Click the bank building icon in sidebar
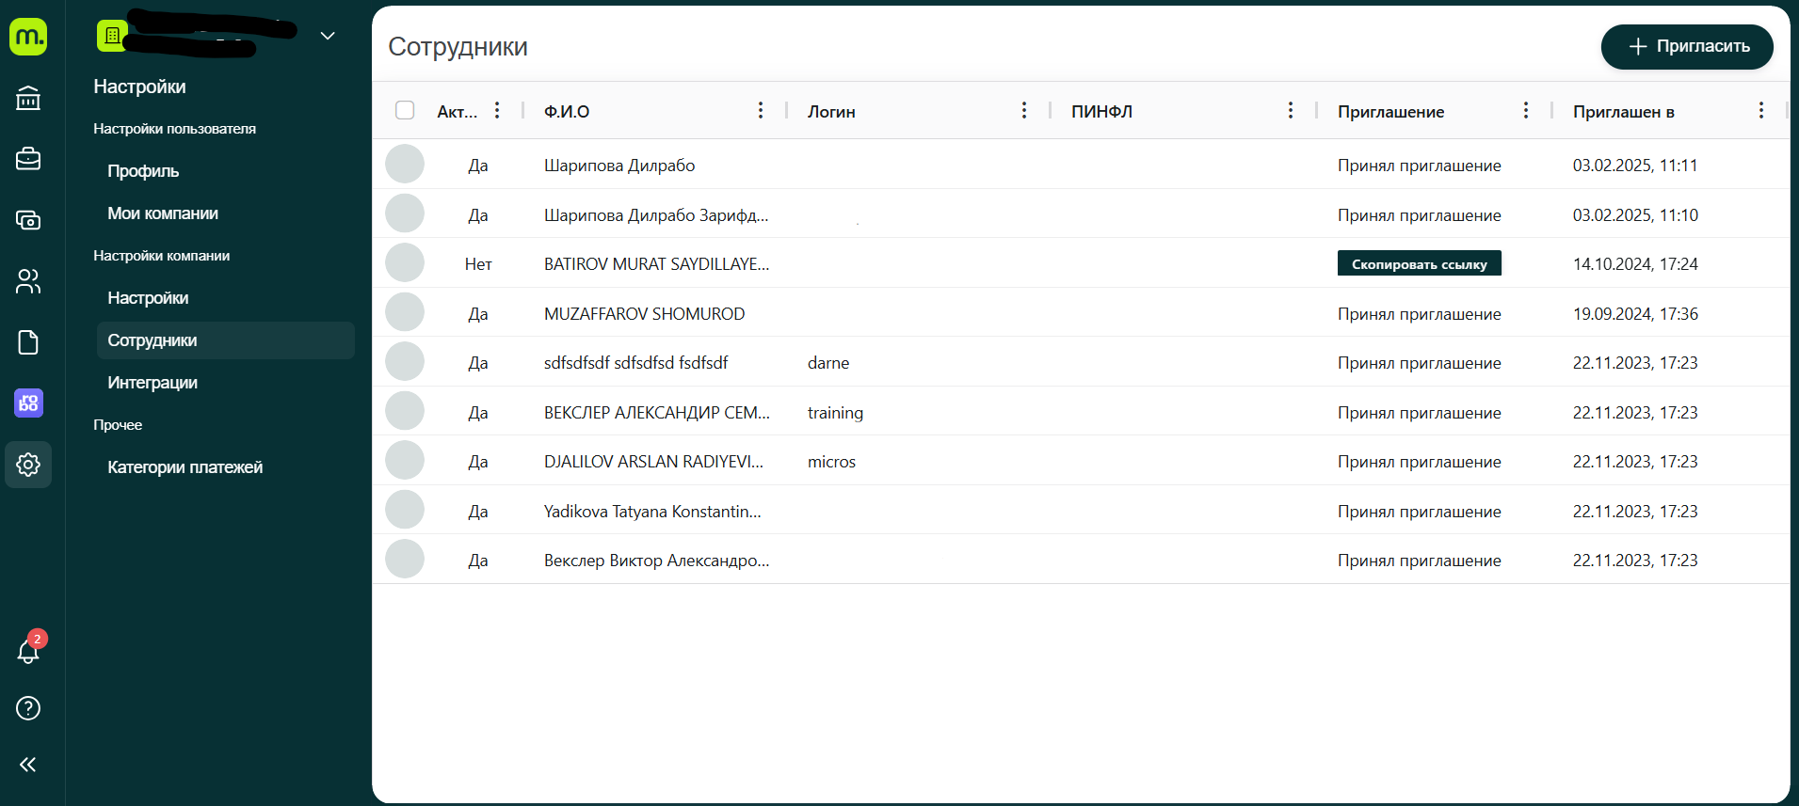This screenshot has width=1799, height=806. 28,98
